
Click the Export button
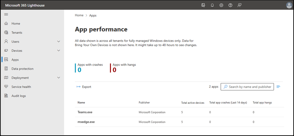84,87
